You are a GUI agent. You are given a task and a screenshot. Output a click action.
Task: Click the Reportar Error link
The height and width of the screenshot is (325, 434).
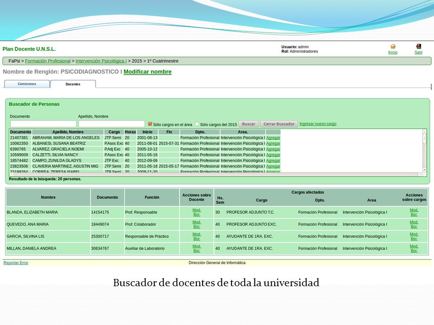(x=16, y=263)
